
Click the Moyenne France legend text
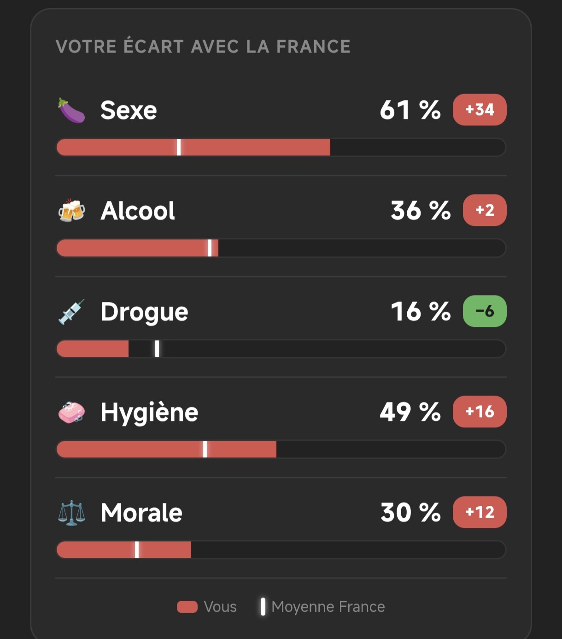pos(328,607)
